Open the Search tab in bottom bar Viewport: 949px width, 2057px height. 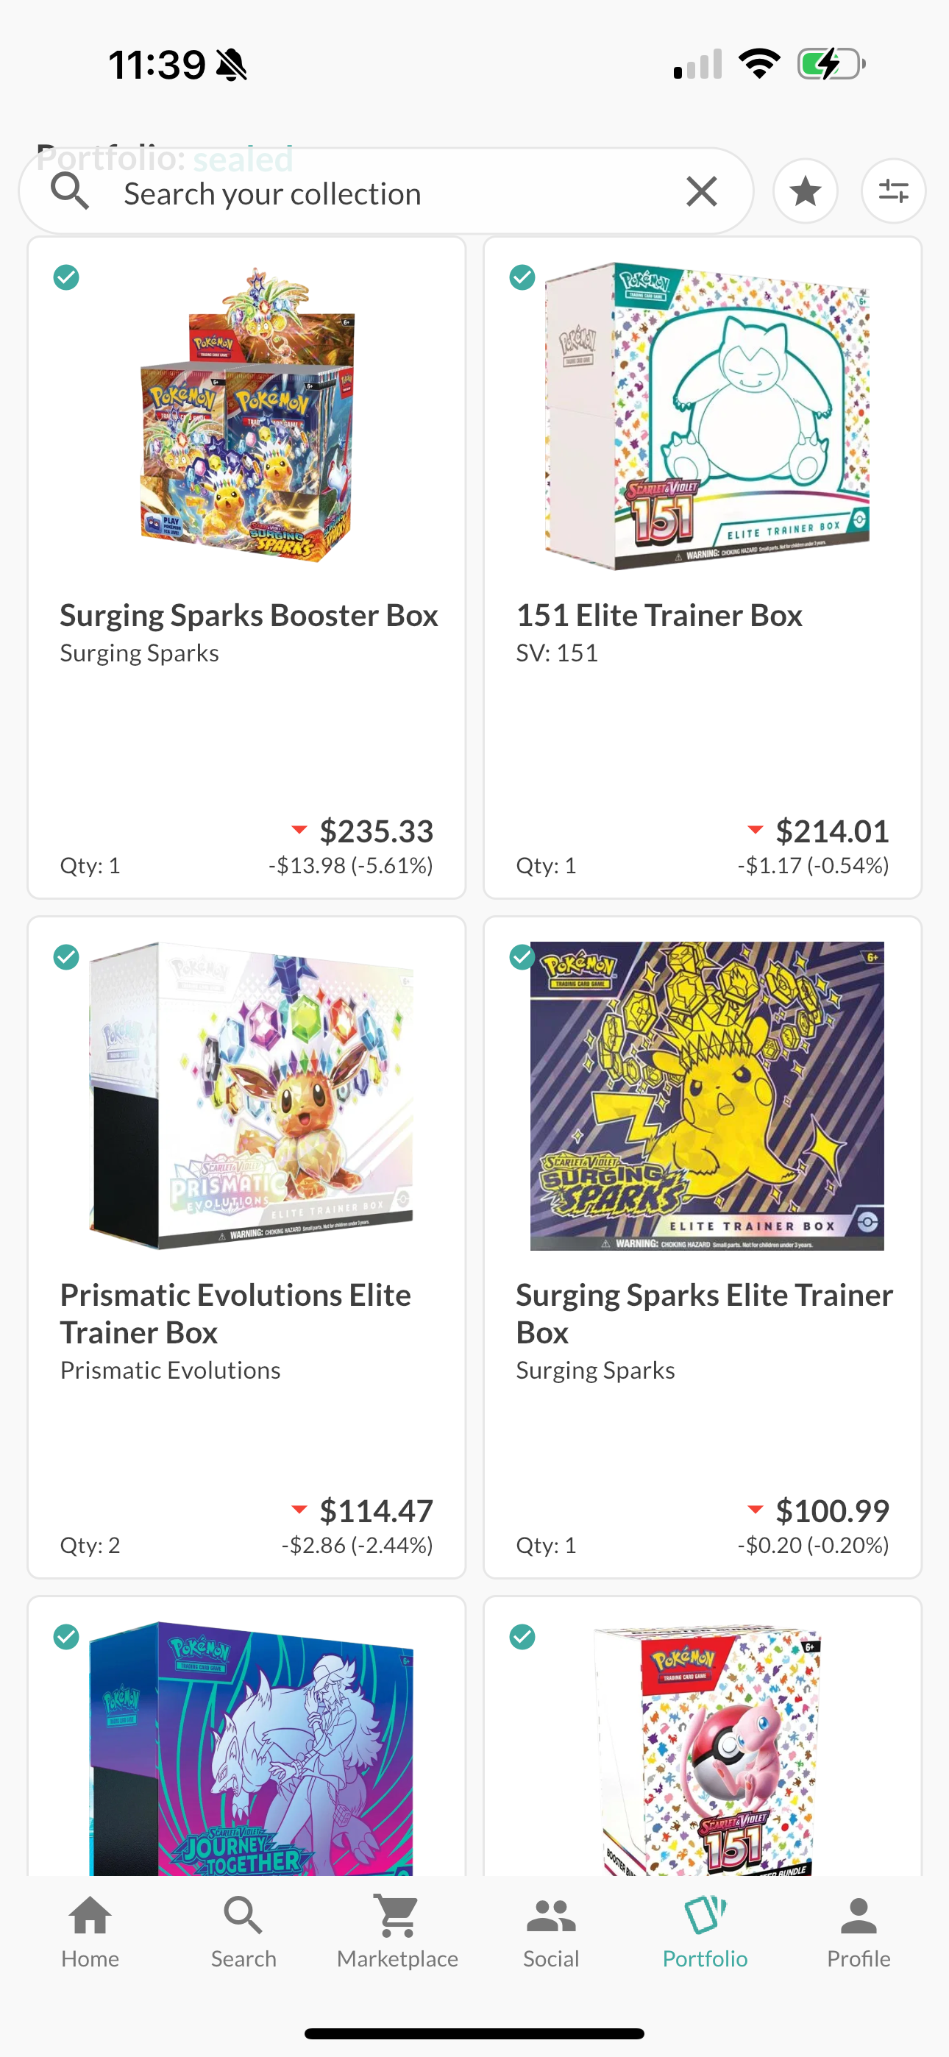point(244,1933)
